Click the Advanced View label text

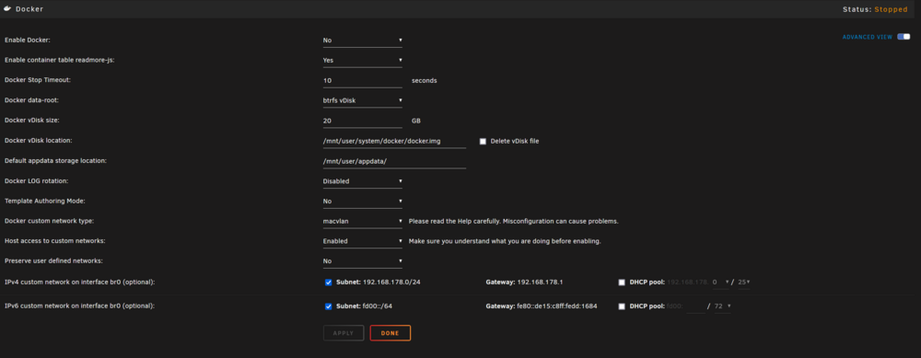(x=867, y=37)
